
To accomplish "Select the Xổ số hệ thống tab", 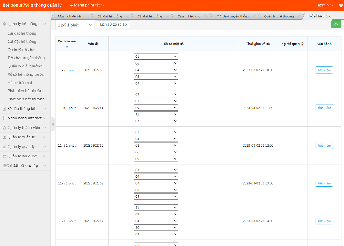I will [x=320, y=16].
